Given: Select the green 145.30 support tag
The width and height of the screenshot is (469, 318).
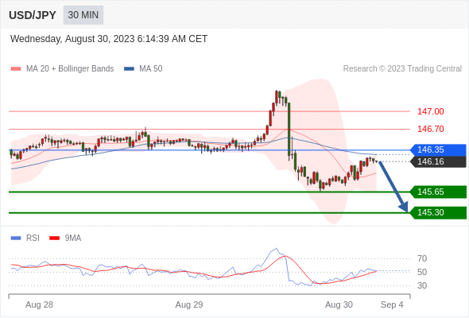Looking at the screenshot, I should 438,213.
